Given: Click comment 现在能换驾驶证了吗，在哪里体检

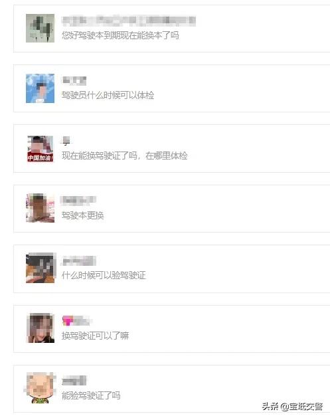Looking at the screenshot, I should tap(125, 156).
